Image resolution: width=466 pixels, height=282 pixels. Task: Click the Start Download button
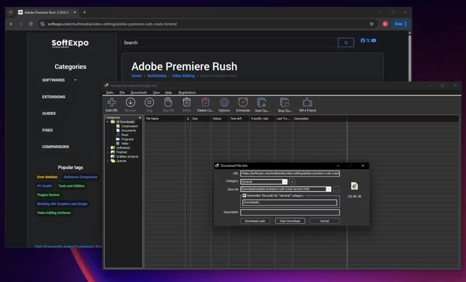point(290,221)
